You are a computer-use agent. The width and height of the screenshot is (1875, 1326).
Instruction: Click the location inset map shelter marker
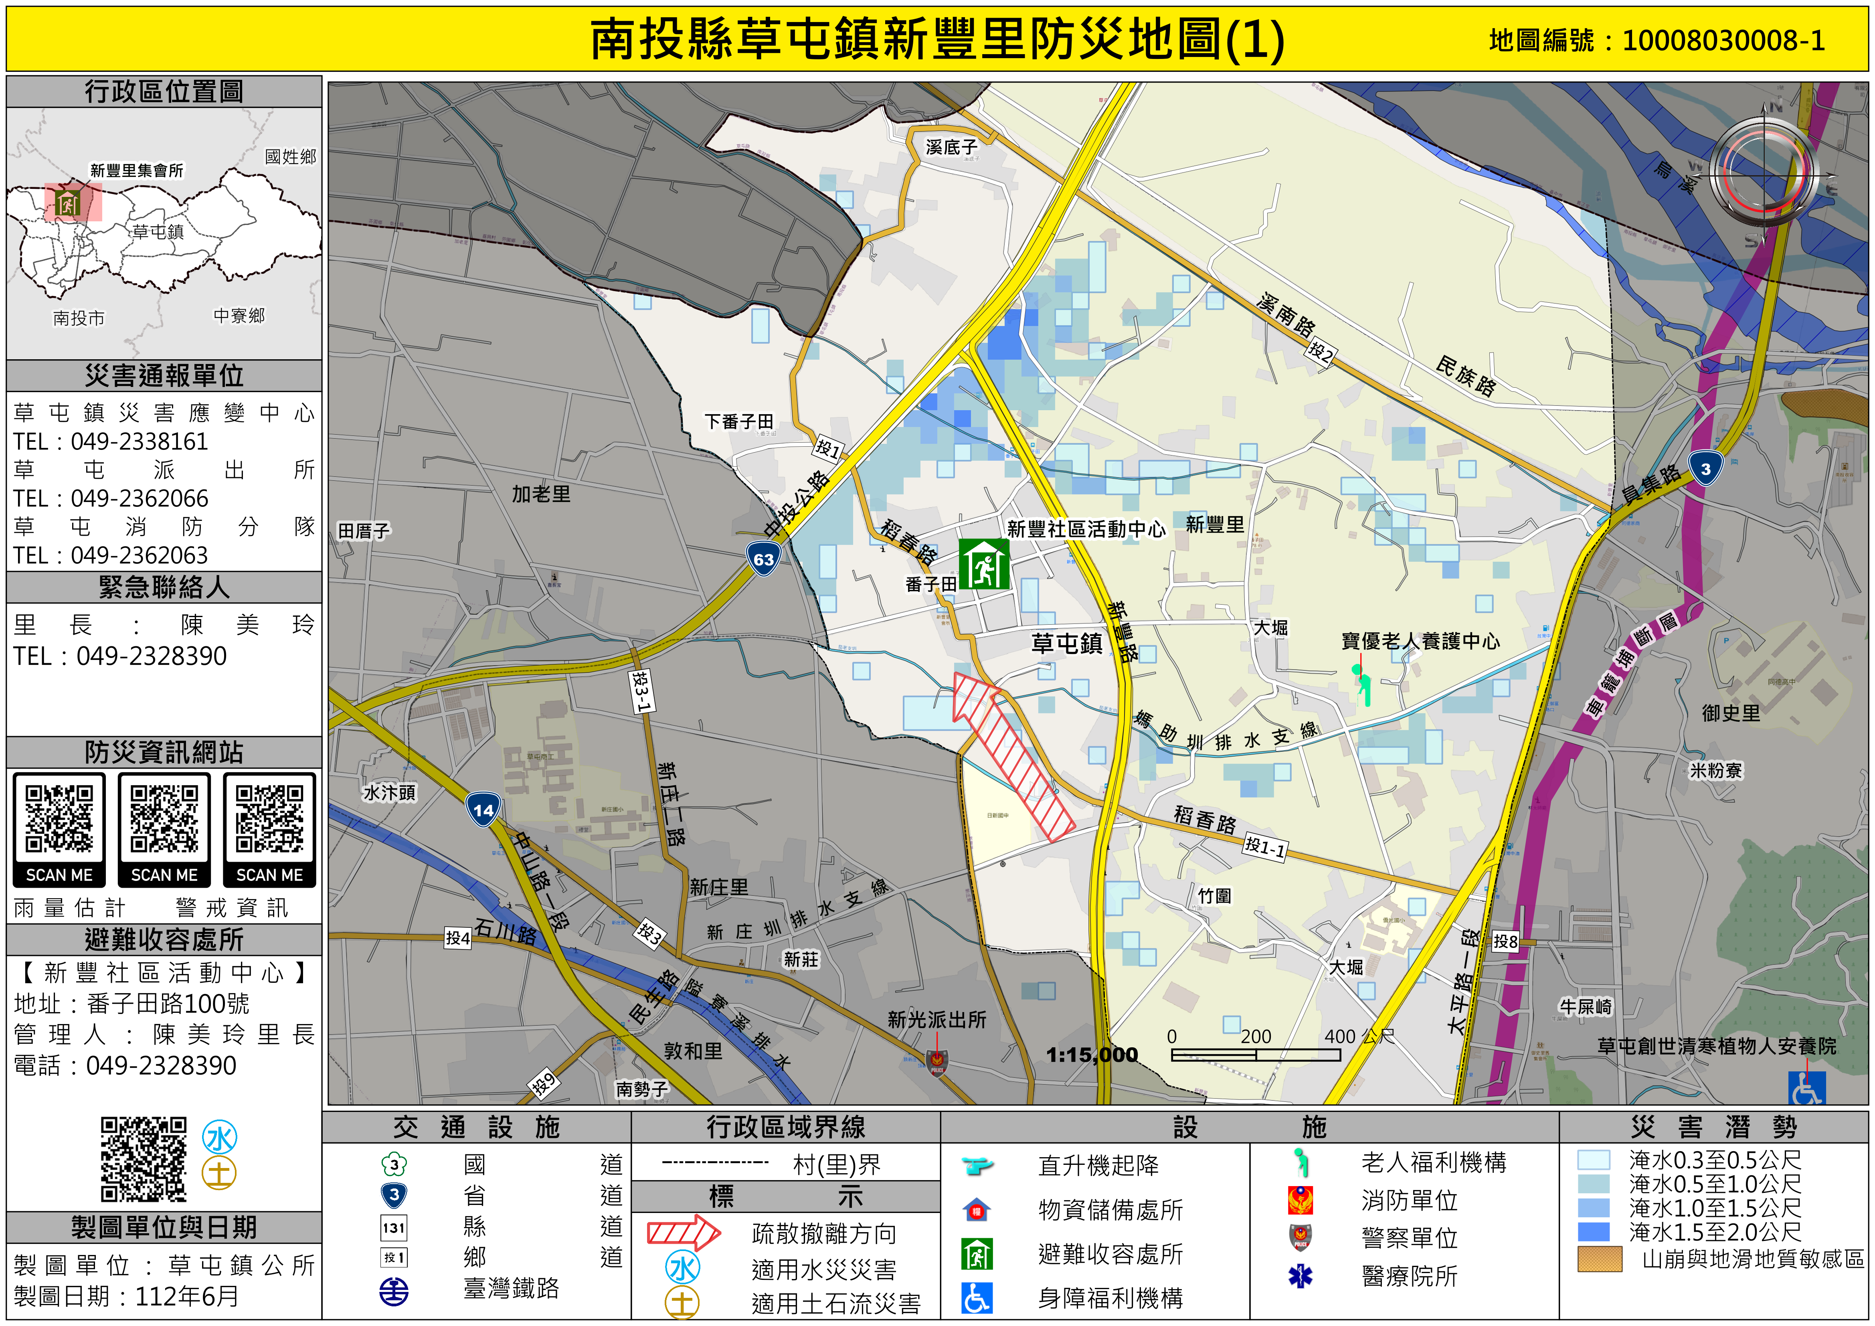tap(67, 202)
